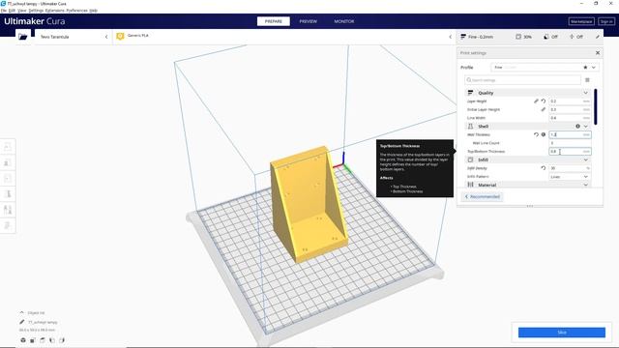Select the Scale tool in left toolbar
The width and height of the screenshot is (619, 348).
[8, 162]
